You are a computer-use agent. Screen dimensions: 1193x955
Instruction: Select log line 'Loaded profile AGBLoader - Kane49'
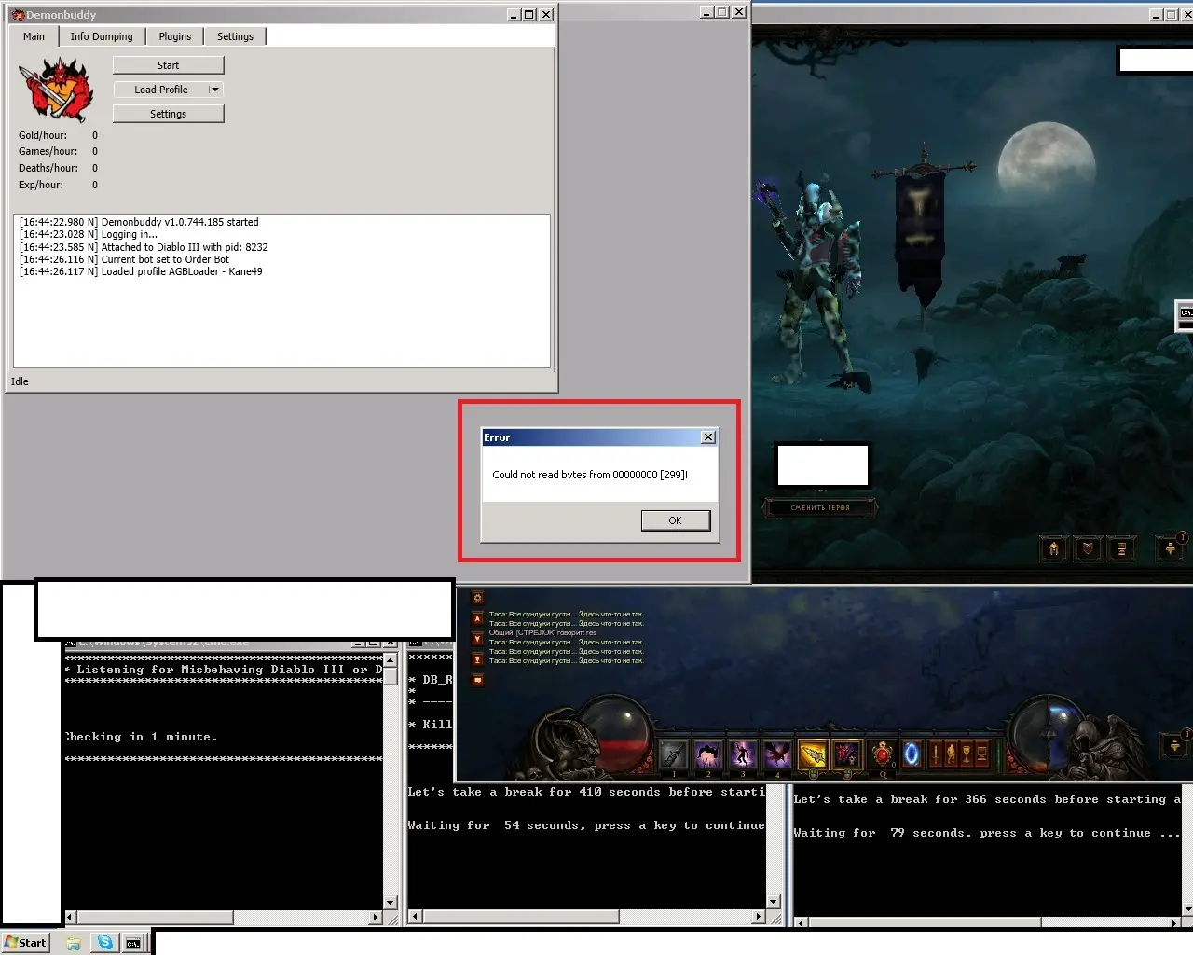141,271
